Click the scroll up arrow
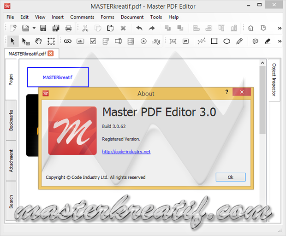The height and width of the screenshot is (236, 286). (262, 63)
